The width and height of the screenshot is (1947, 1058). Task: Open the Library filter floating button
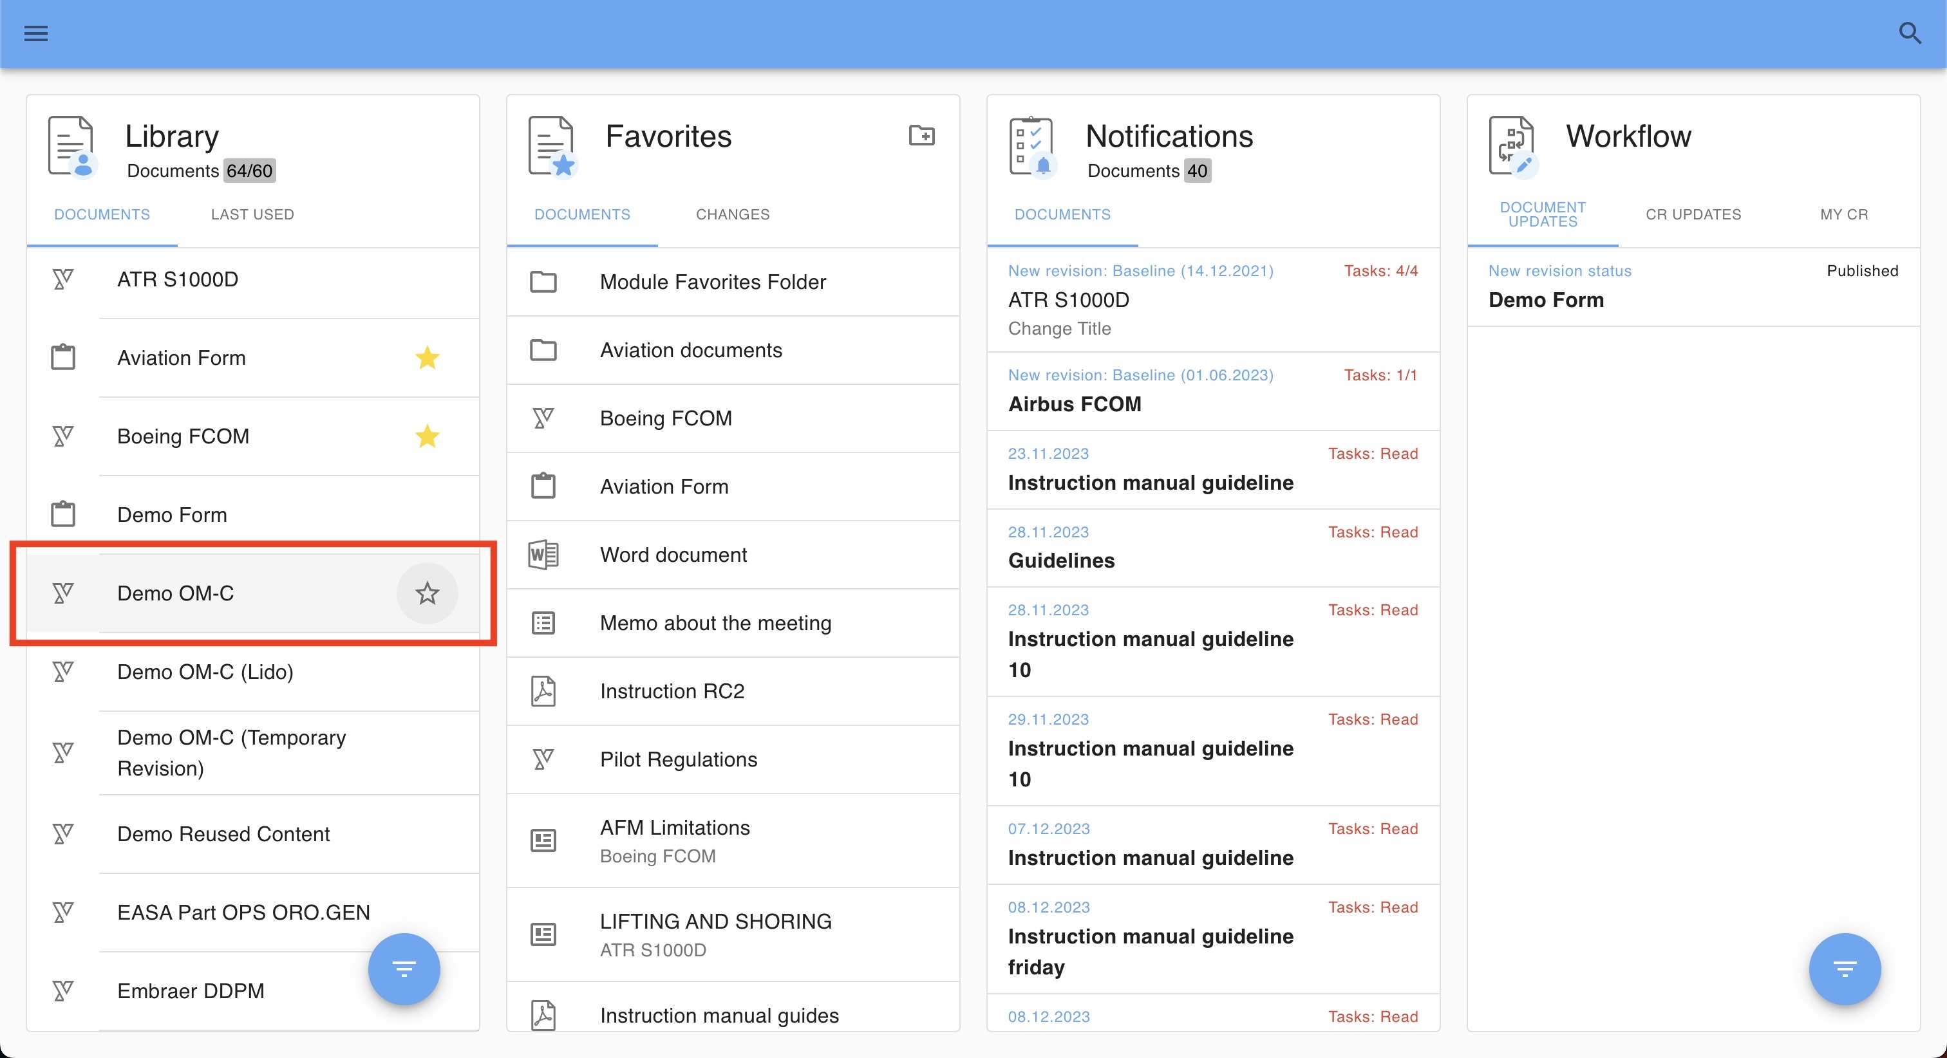click(404, 968)
